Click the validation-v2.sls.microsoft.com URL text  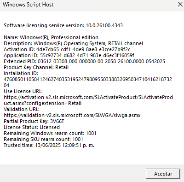[x=72, y=115]
